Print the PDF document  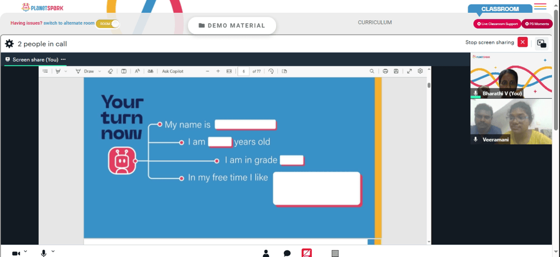[x=385, y=72]
